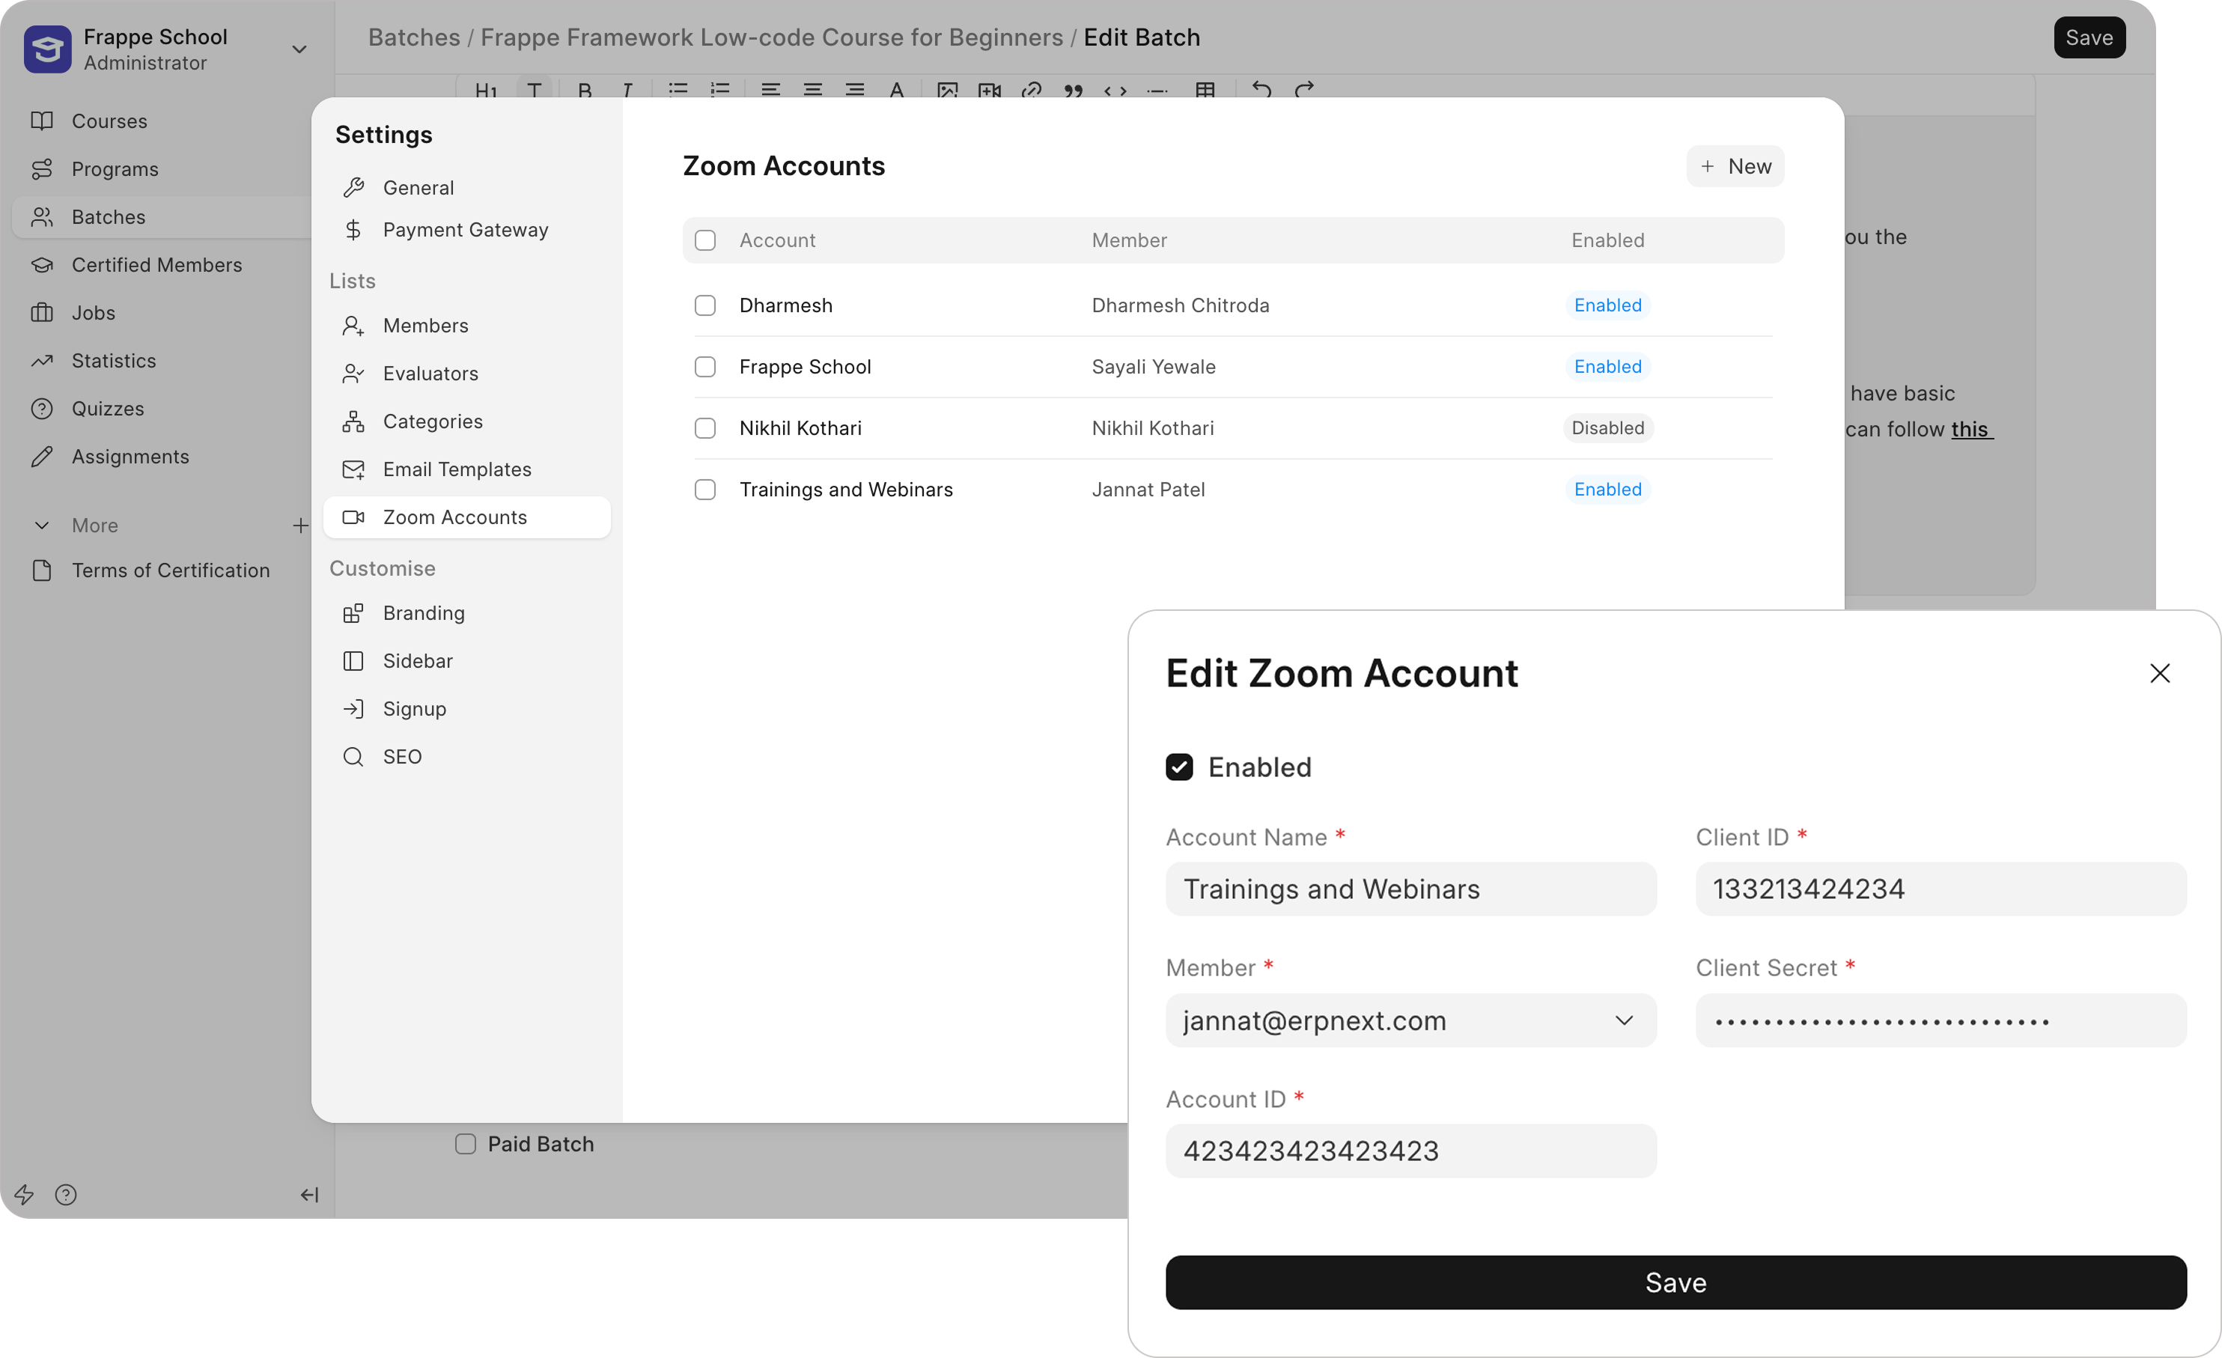The height and width of the screenshot is (1358, 2222).
Task: Click the lightning bolt icon at sidebar bottom
Action: pyautogui.click(x=25, y=1194)
